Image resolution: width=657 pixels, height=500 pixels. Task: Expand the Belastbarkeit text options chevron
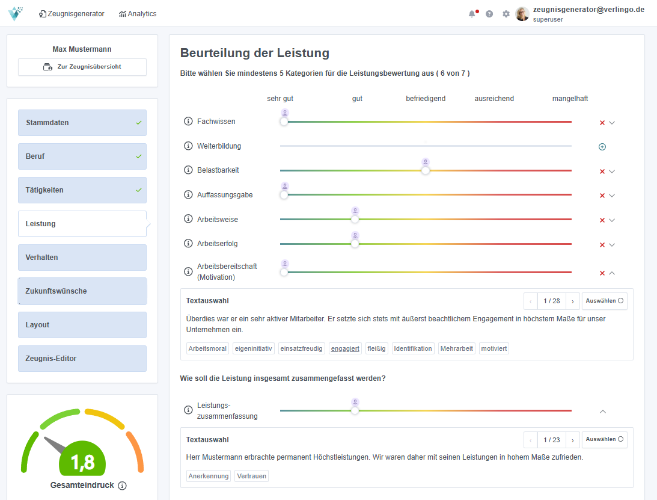click(x=612, y=171)
